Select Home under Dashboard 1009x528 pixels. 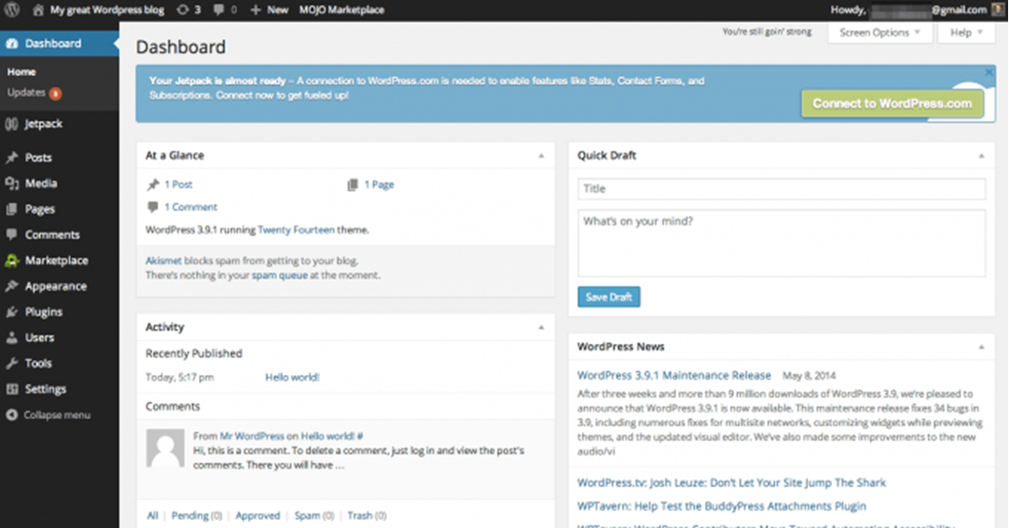coord(21,72)
